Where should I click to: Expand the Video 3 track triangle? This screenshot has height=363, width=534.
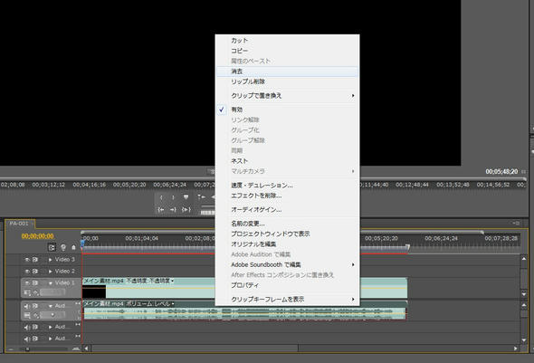tap(50, 260)
